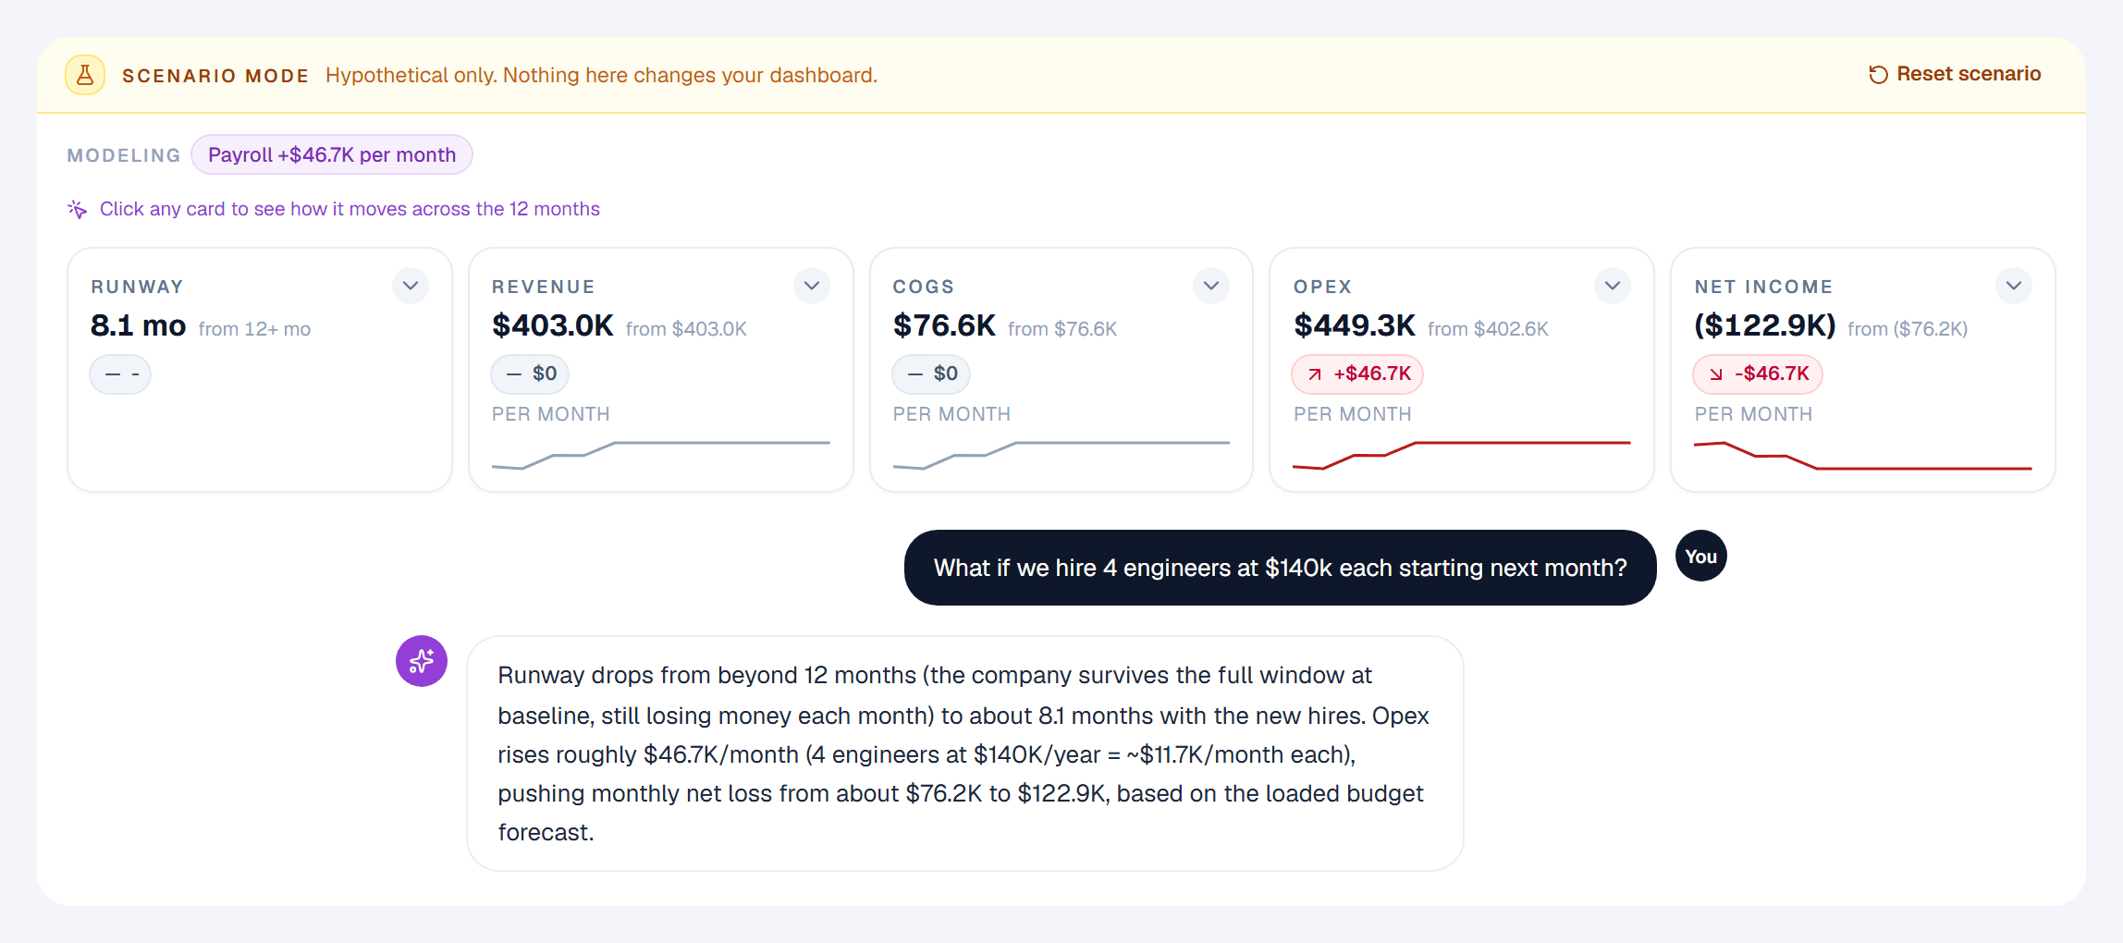Click the Net Income red sparkline chart
The width and height of the screenshot is (2123, 943).
click(x=1862, y=456)
